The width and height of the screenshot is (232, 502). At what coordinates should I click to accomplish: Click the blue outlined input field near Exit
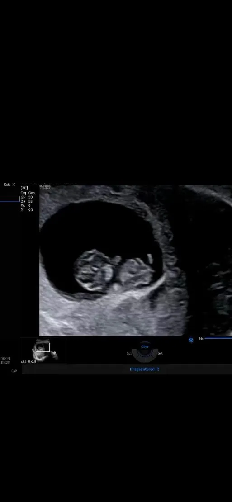point(9,199)
